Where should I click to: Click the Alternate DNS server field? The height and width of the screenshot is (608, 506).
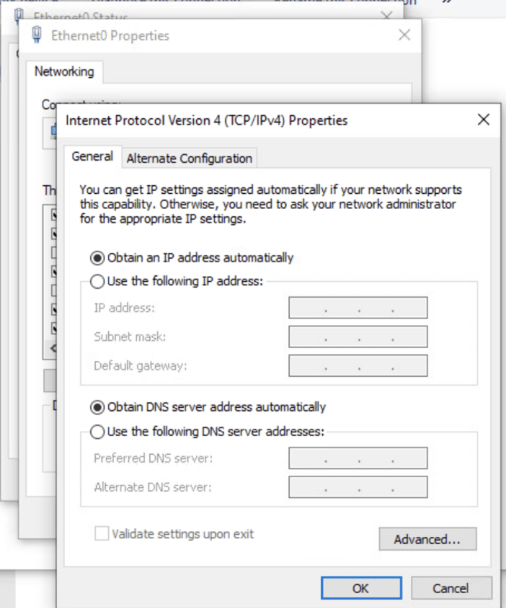coord(358,487)
